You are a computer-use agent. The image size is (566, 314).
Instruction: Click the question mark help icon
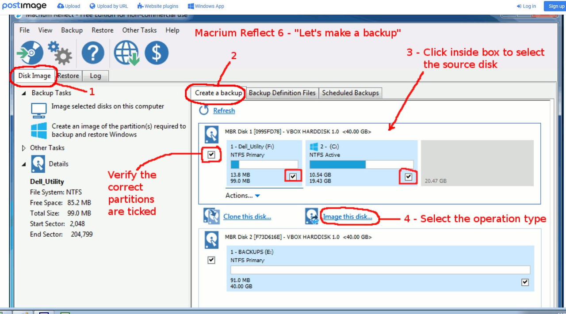point(93,53)
